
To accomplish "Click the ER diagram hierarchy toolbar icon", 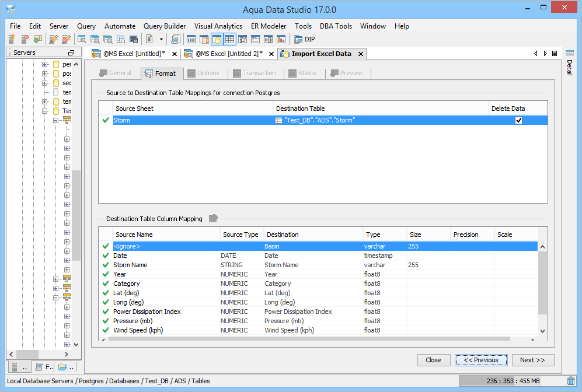I will coord(268,39).
